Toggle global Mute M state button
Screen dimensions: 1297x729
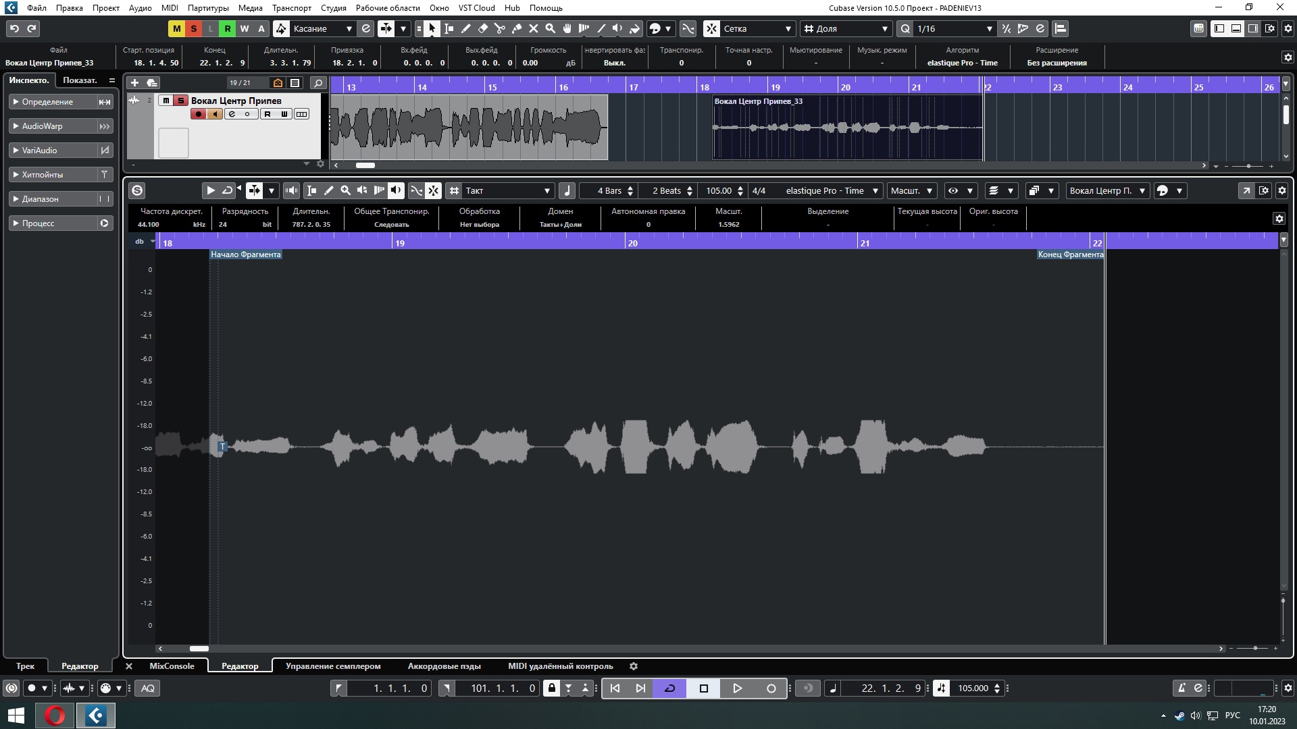[x=176, y=28]
